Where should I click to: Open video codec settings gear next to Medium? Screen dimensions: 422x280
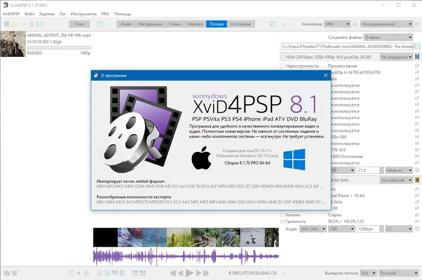pos(417,170)
